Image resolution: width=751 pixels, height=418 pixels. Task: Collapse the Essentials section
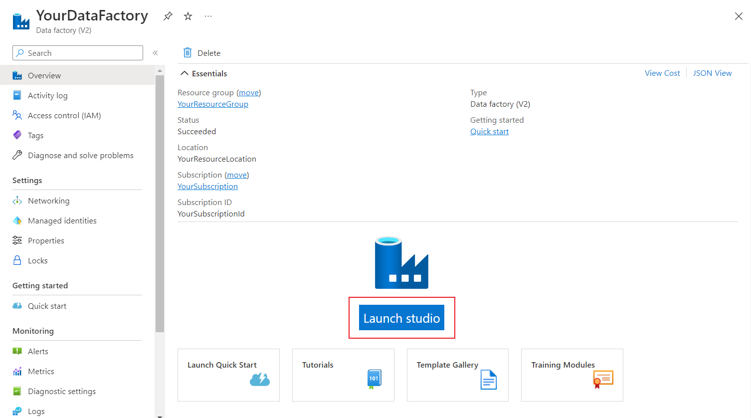click(185, 73)
